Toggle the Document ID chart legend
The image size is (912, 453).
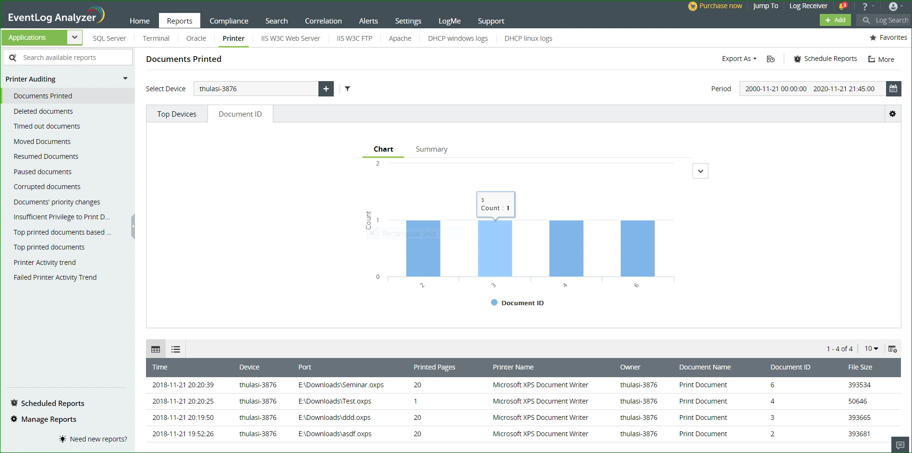click(517, 303)
